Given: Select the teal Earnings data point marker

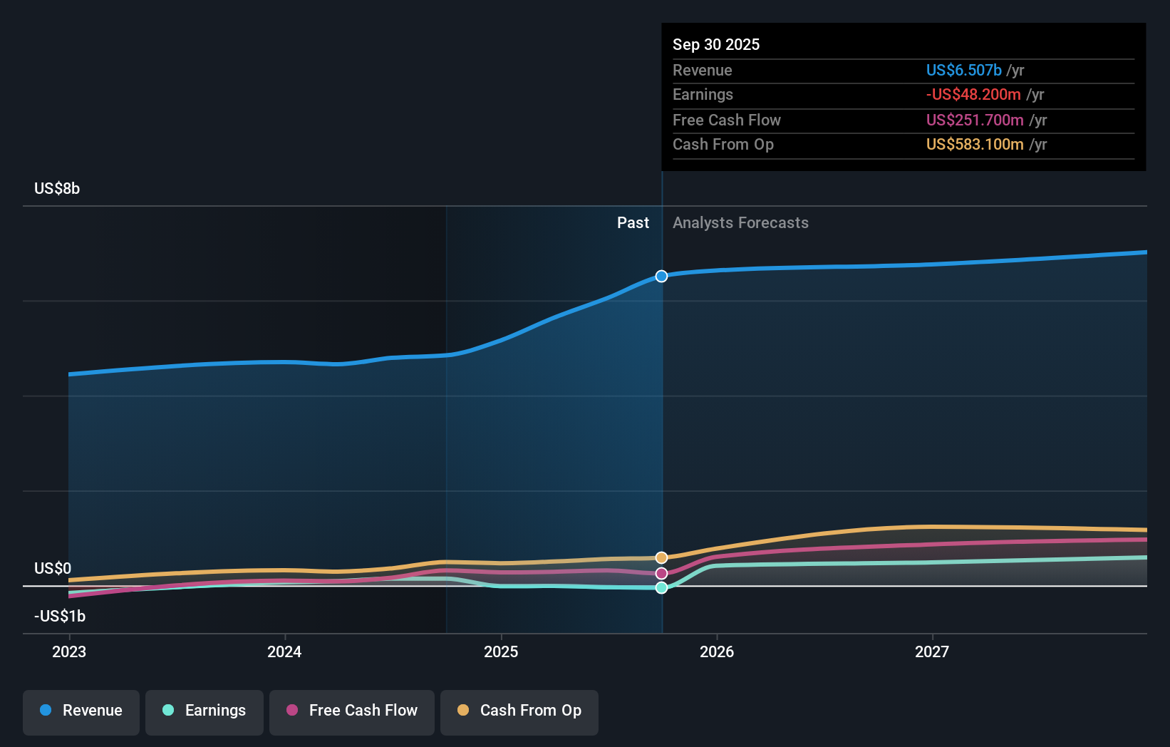Looking at the screenshot, I should click(x=661, y=587).
